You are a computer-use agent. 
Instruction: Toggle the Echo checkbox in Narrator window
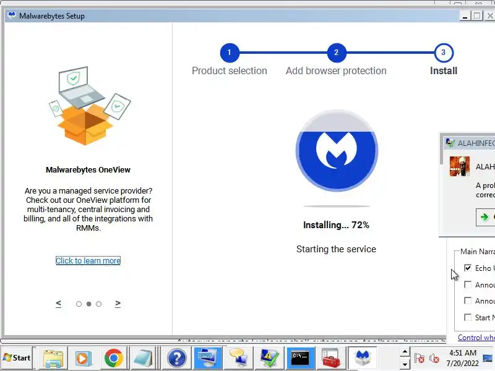[x=468, y=268]
